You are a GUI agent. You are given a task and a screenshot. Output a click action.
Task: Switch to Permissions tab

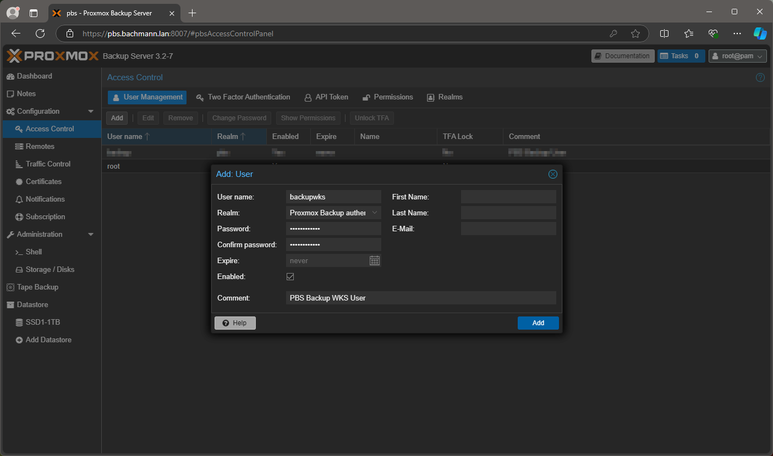click(387, 97)
